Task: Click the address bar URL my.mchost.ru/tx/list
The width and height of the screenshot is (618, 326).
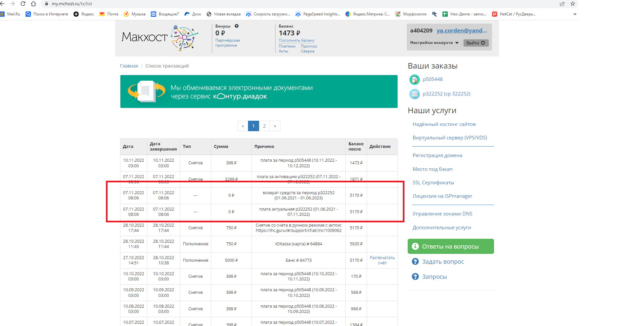Action: tap(72, 4)
